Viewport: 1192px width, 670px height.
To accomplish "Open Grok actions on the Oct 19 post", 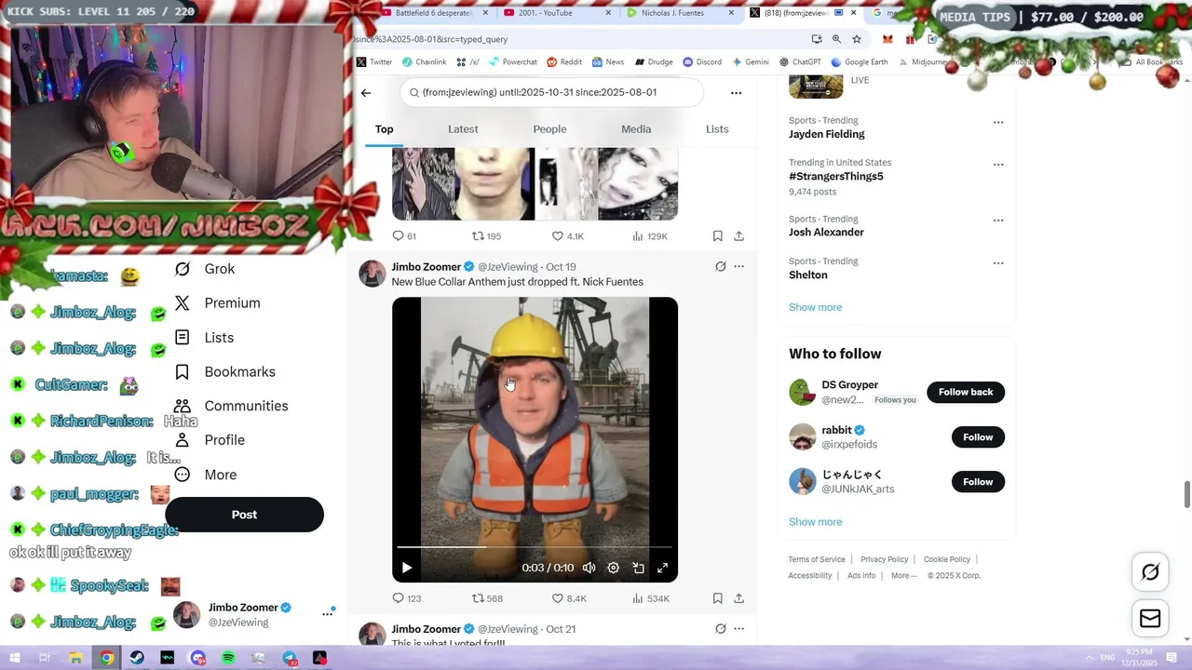I will point(720,266).
